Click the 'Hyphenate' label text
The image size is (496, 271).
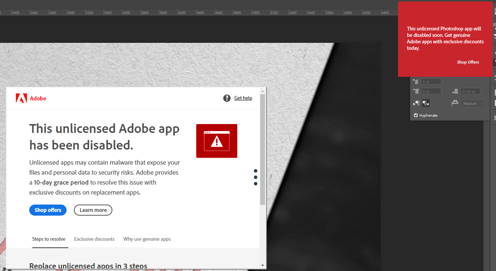428,116
